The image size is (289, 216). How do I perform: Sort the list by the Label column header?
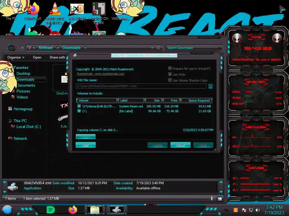131,100
